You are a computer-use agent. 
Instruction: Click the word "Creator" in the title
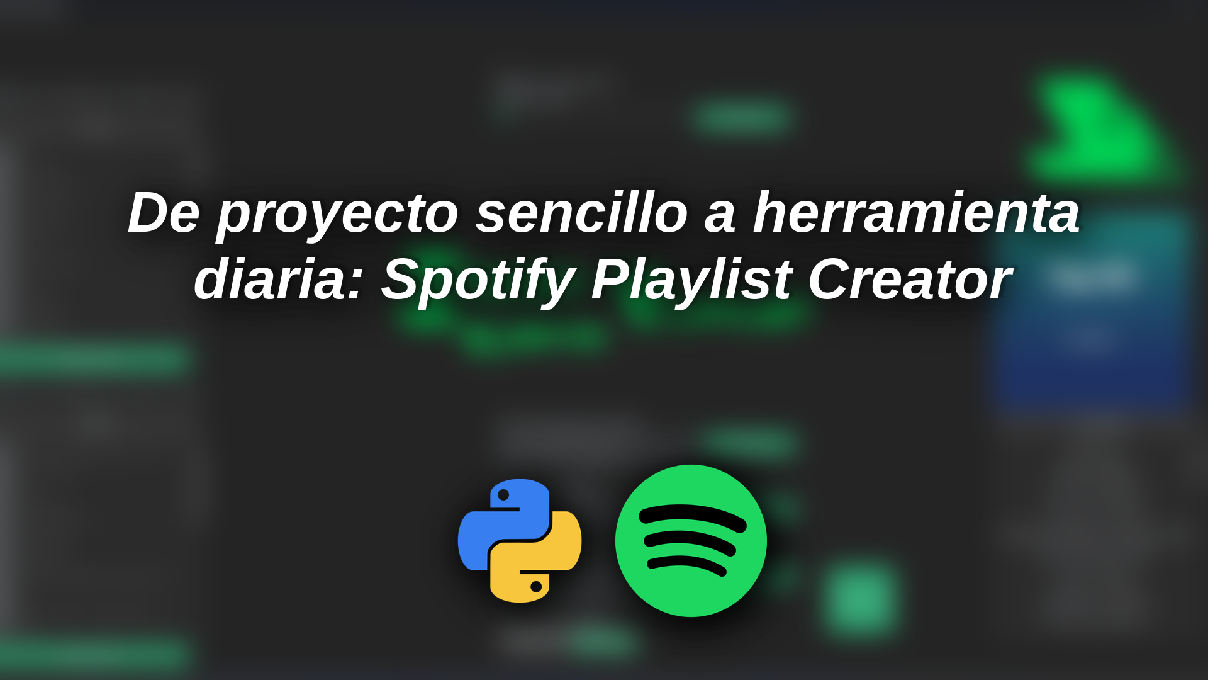click(910, 279)
